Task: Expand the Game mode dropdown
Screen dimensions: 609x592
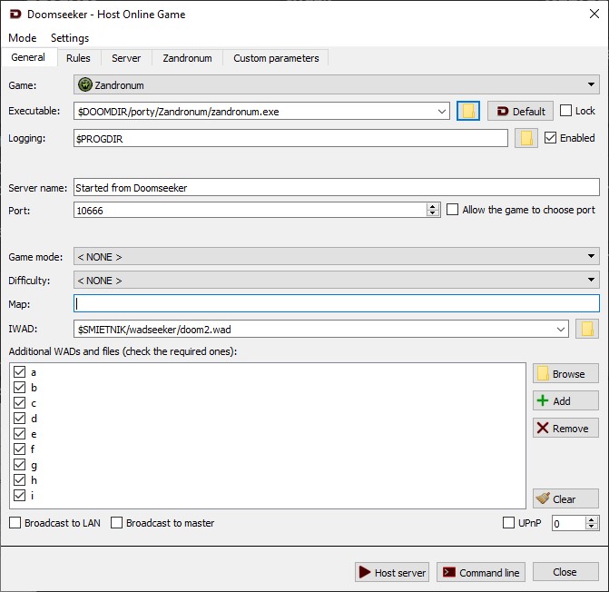Action: (x=336, y=257)
